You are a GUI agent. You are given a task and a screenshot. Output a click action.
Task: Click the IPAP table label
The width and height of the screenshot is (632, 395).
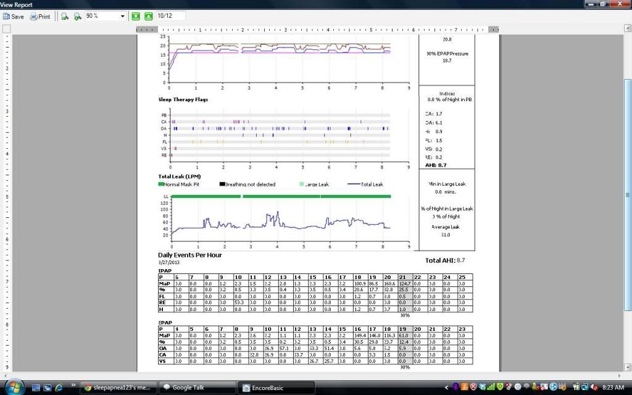coord(165,271)
